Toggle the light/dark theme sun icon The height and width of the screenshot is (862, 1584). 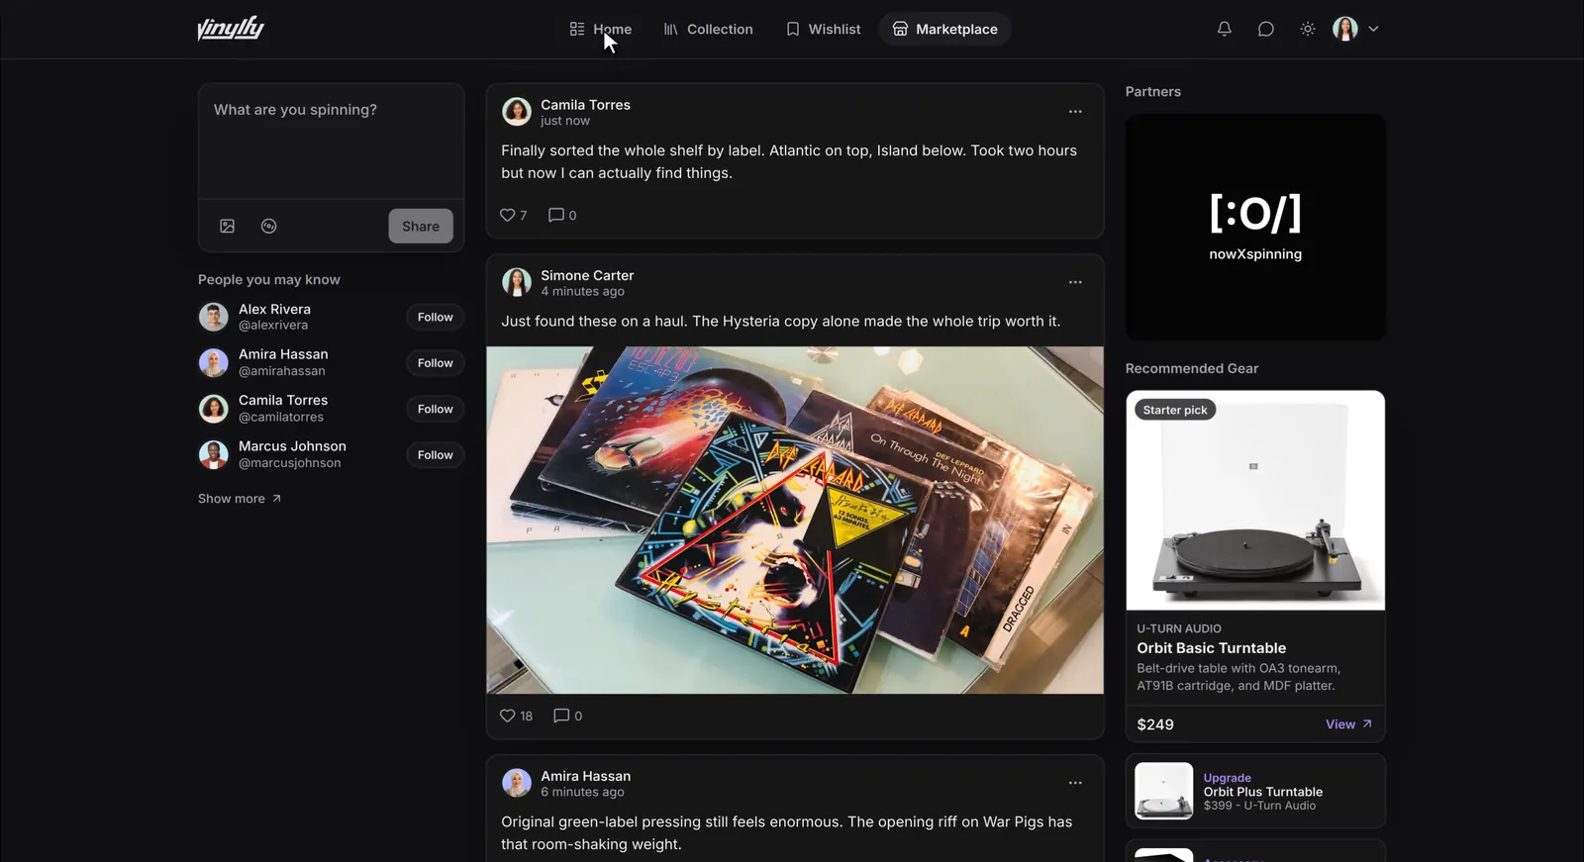tap(1307, 29)
